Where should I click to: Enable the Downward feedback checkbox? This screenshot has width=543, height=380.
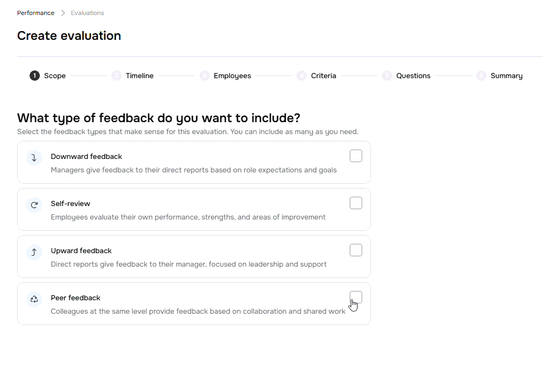click(356, 156)
